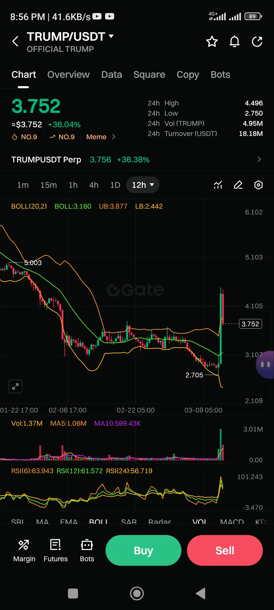Tap Android back triangle button
Image resolution: width=274 pixels, height=610 pixels.
[201, 594]
